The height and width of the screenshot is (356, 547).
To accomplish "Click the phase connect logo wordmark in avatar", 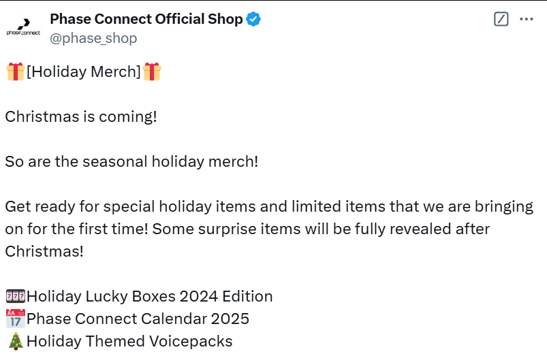I will click(23, 33).
